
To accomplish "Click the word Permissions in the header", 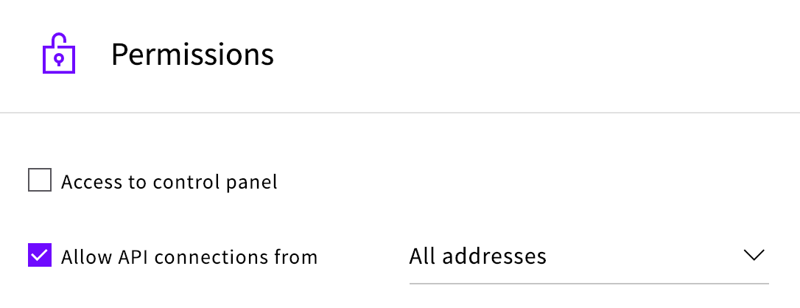I will 192,55.
